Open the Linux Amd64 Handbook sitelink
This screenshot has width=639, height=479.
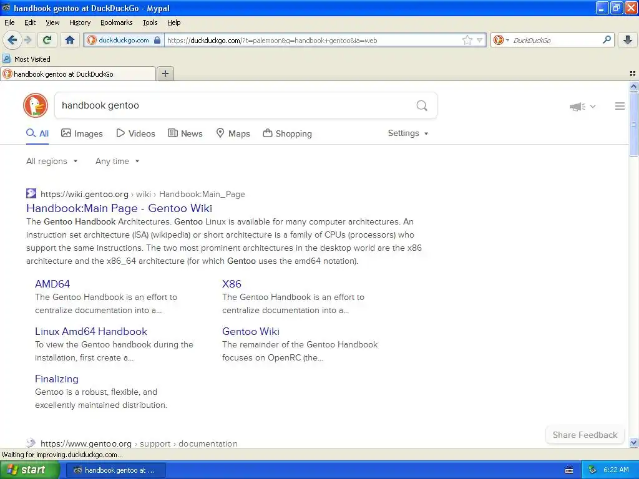91,332
